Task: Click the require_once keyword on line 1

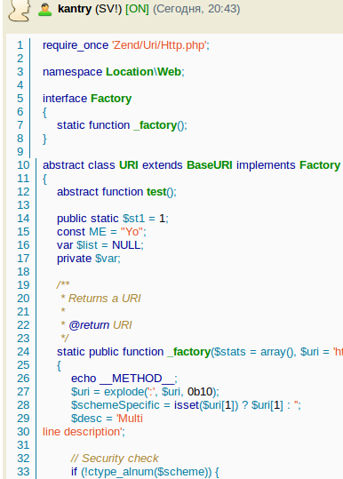Action: tap(76, 45)
